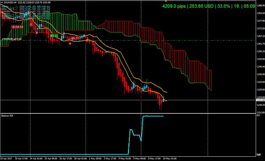Click price level 1256.35 on the scale
This screenshot has width=265, height=161.
261,51
